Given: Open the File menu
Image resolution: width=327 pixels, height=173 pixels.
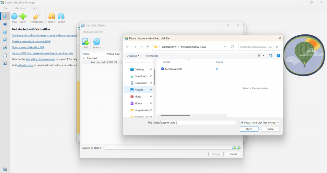Looking at the screenshot, I should pyautogui.click(x=5, y=8).
